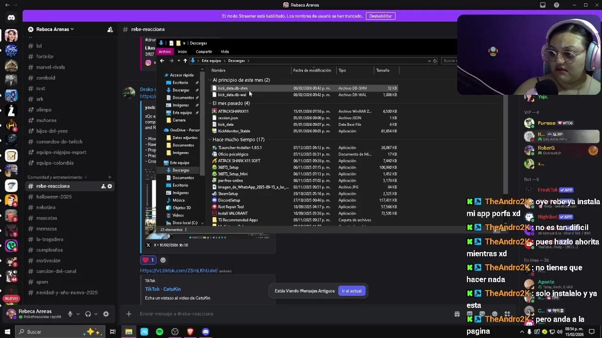This screenshot has height=338, width=602.
Task: Click 'Ir al actual' button
Action: [x=352, y=291]
